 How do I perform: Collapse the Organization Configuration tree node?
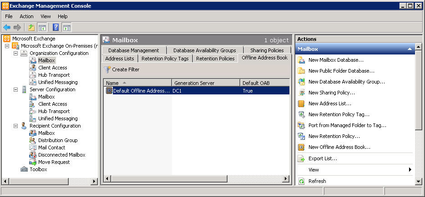point(15,53)
